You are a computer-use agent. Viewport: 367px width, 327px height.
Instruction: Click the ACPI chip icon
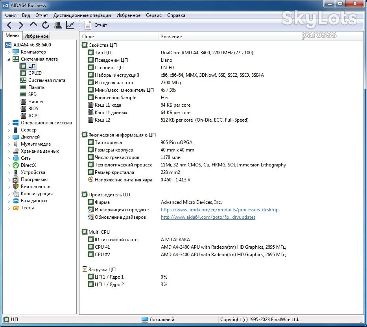23,115
